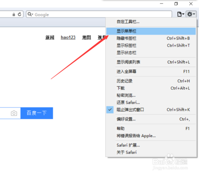Choose 显示阅读列表 entry
Screen dimensions: 199x175
pos(151,62)
